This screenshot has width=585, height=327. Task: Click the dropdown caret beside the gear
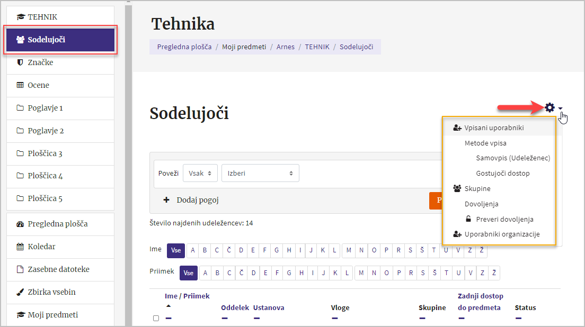[561, 108]
